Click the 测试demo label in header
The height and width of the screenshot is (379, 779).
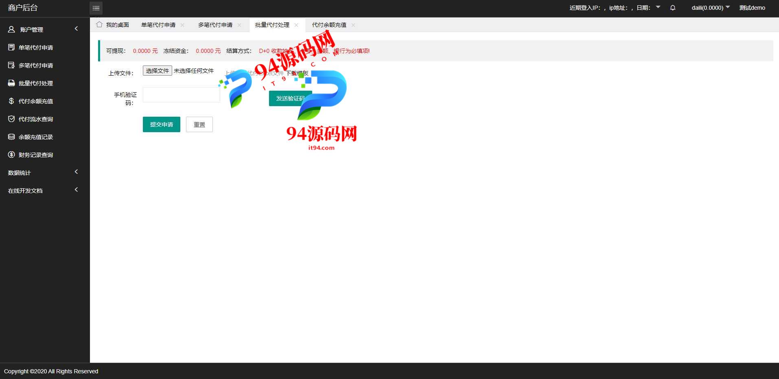click(x=752, y=8)
